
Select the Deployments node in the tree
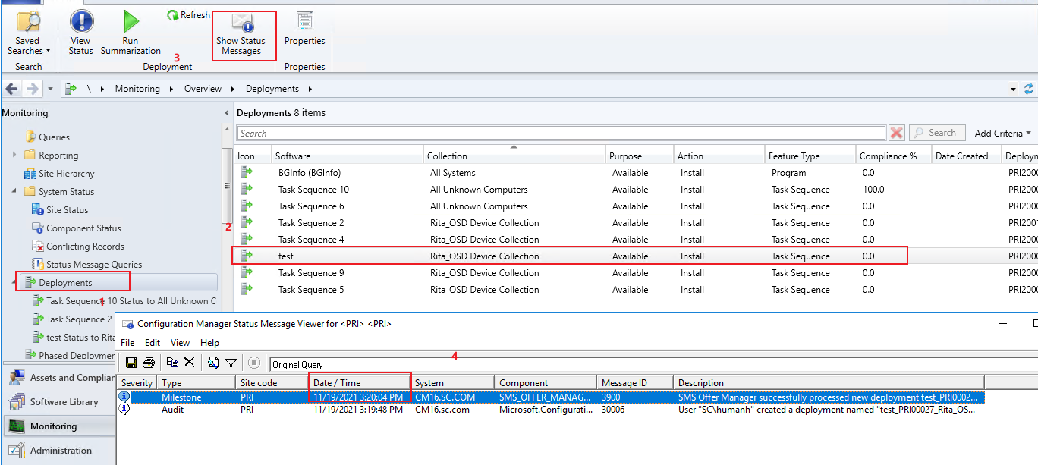click(65, 283)
